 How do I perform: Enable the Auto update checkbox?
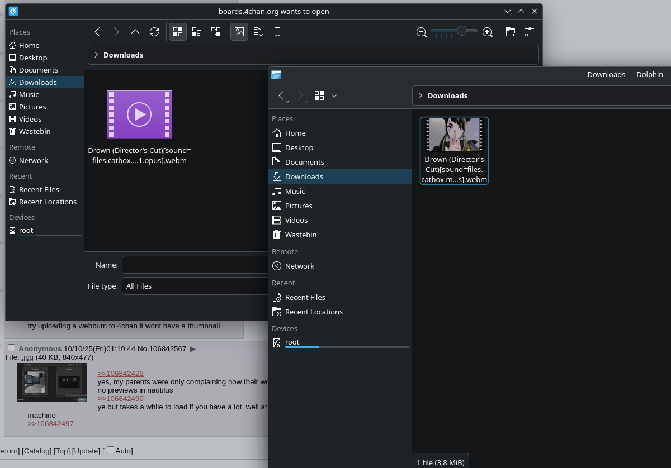click(x=110, y=450)
